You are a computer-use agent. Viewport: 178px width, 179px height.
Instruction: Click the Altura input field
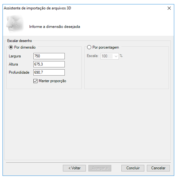click(x=49, y=64)
